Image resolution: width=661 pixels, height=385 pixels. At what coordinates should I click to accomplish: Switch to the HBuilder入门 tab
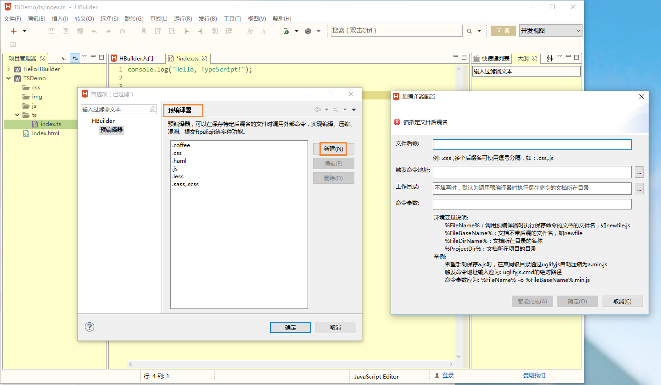point(137,58)
